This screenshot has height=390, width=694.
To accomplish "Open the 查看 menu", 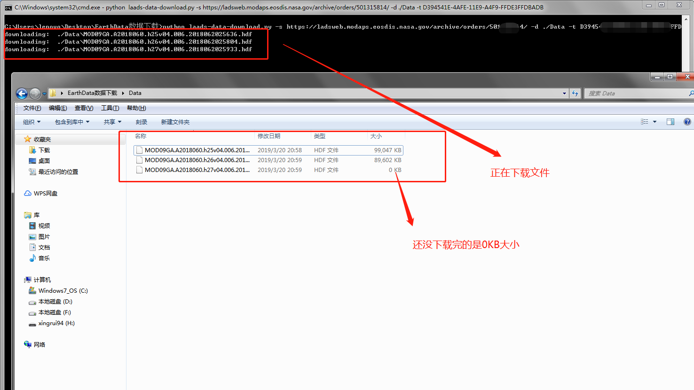I will pyautogui.click(x=84, y=108).
